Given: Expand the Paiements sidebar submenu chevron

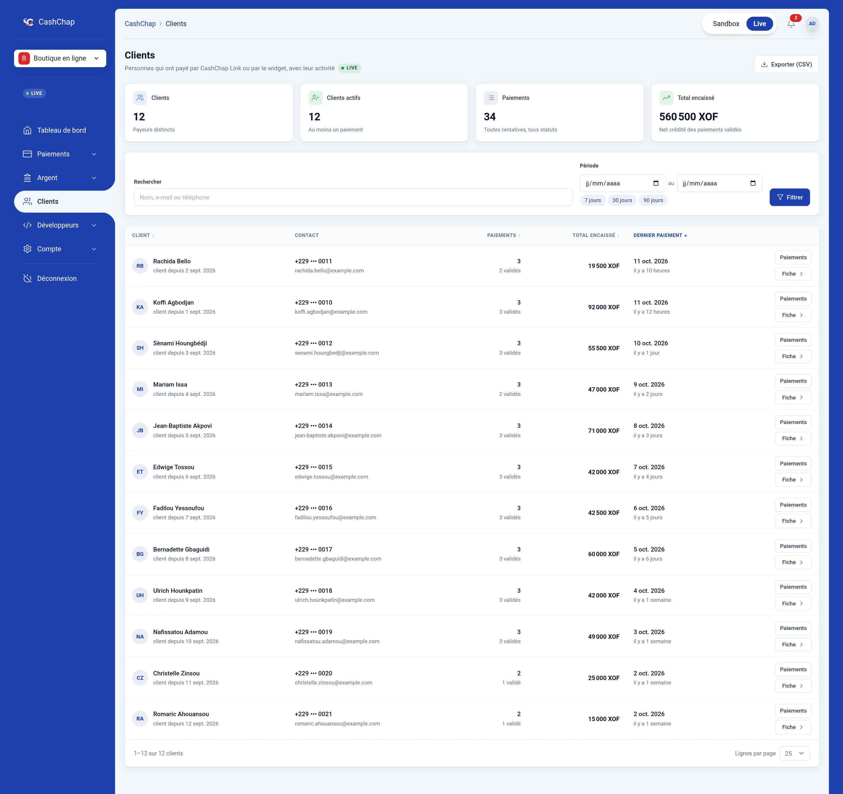Looking at the screenshot, I should pyautogui.click(x=94, y=154).
